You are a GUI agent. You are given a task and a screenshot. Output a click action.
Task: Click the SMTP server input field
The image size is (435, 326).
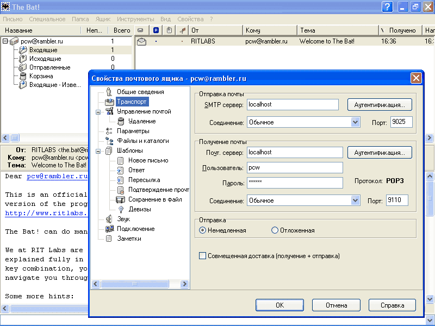pyautogui.click(x=293, y=104)
